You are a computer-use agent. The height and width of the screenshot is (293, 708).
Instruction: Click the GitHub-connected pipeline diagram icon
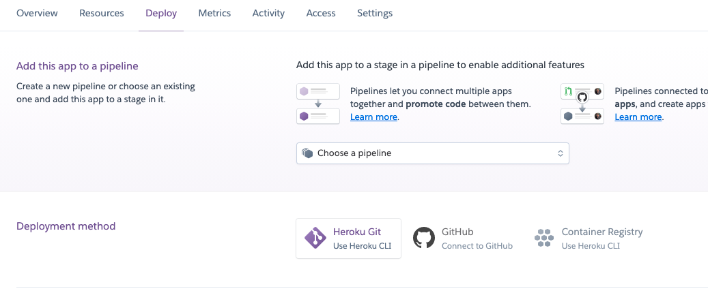[582, 104]
